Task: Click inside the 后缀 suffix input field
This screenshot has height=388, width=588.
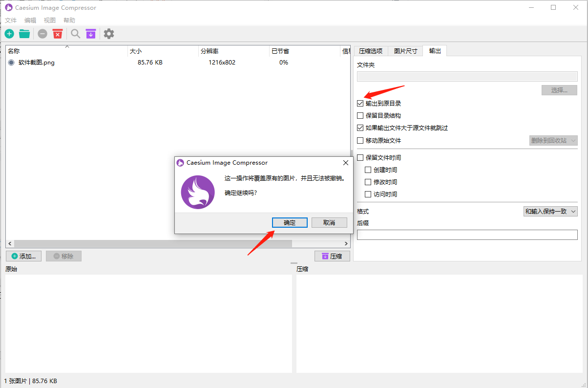Action: point(467,235)
